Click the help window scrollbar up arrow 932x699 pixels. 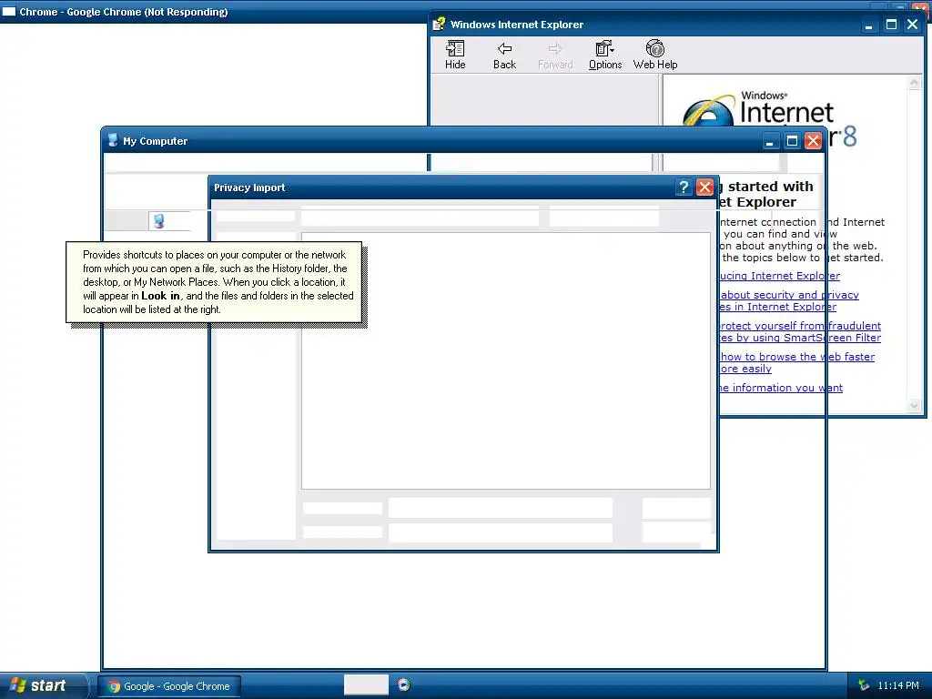click(914, 83)
